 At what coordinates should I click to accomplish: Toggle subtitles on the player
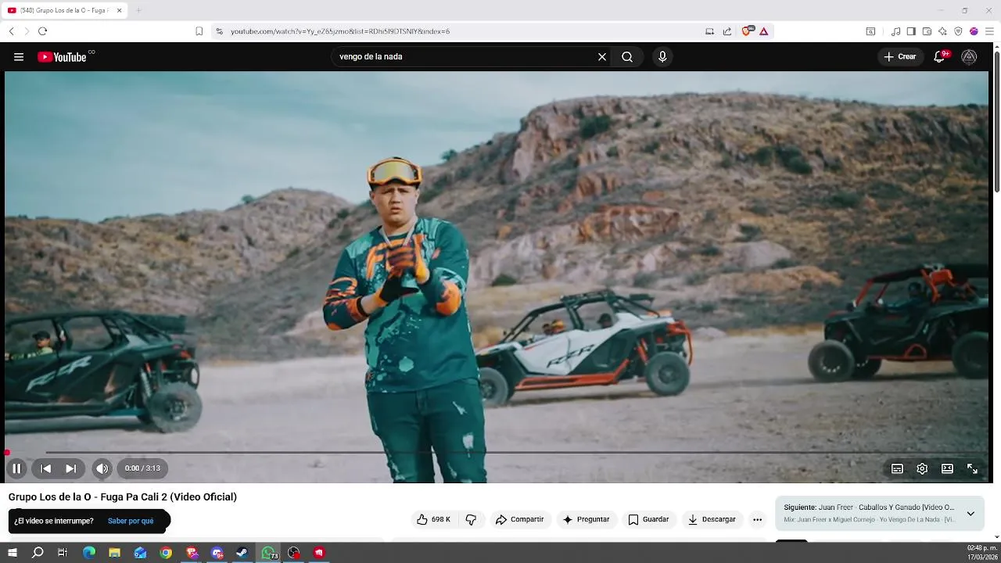tap(897, 468)
